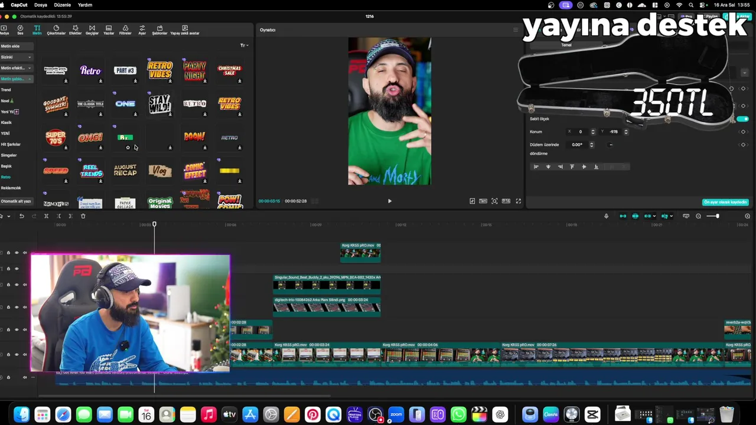The image size is (756, 425).
Task: Open the Efektler tab
Action: [x=75, y=30]
